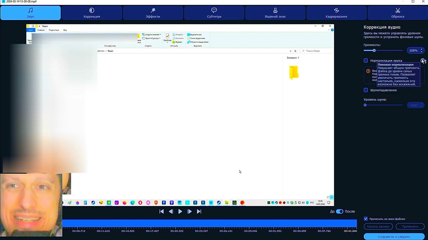
Task: Click the -30дБ noise level field
Action: tap(413, 105)
